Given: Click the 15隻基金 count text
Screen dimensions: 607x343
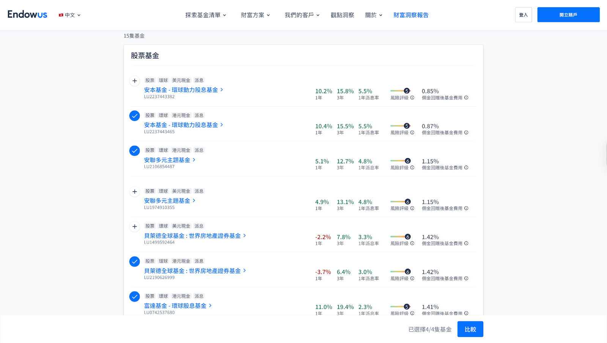Looking at the screenshot, I should (x=134, y=36).
